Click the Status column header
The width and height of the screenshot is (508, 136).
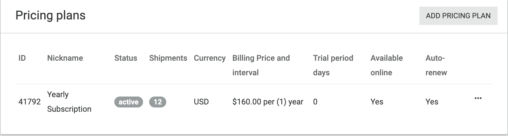tap(126, 58)
